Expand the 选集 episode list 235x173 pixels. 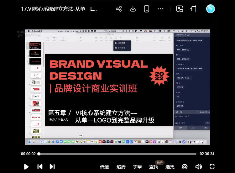(170, 167)
